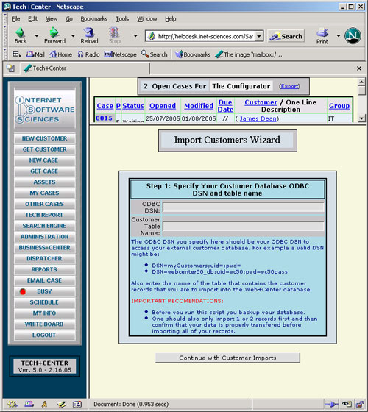Click the online/offline plug icon
This screenshot has height=412, width=368.
pyautogui.click(x=331, y=404)
